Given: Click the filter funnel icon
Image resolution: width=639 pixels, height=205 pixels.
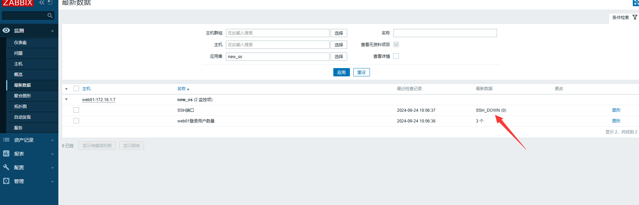Looking at the screenshot, I should (635, 17).
